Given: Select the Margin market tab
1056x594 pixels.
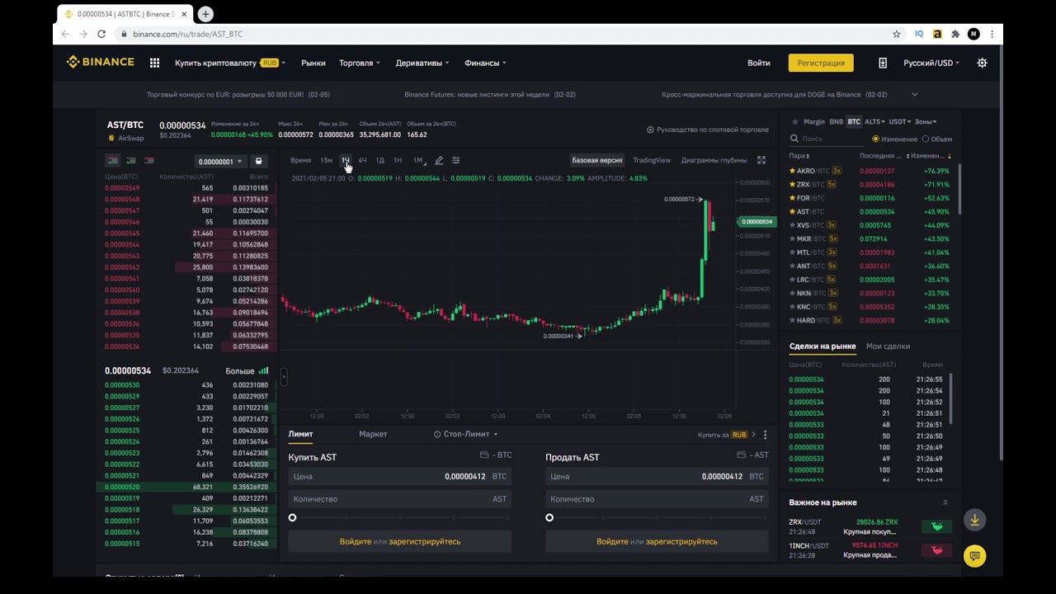Looking at the screenshot, I should pyautogui.click(x=813, y=121).
